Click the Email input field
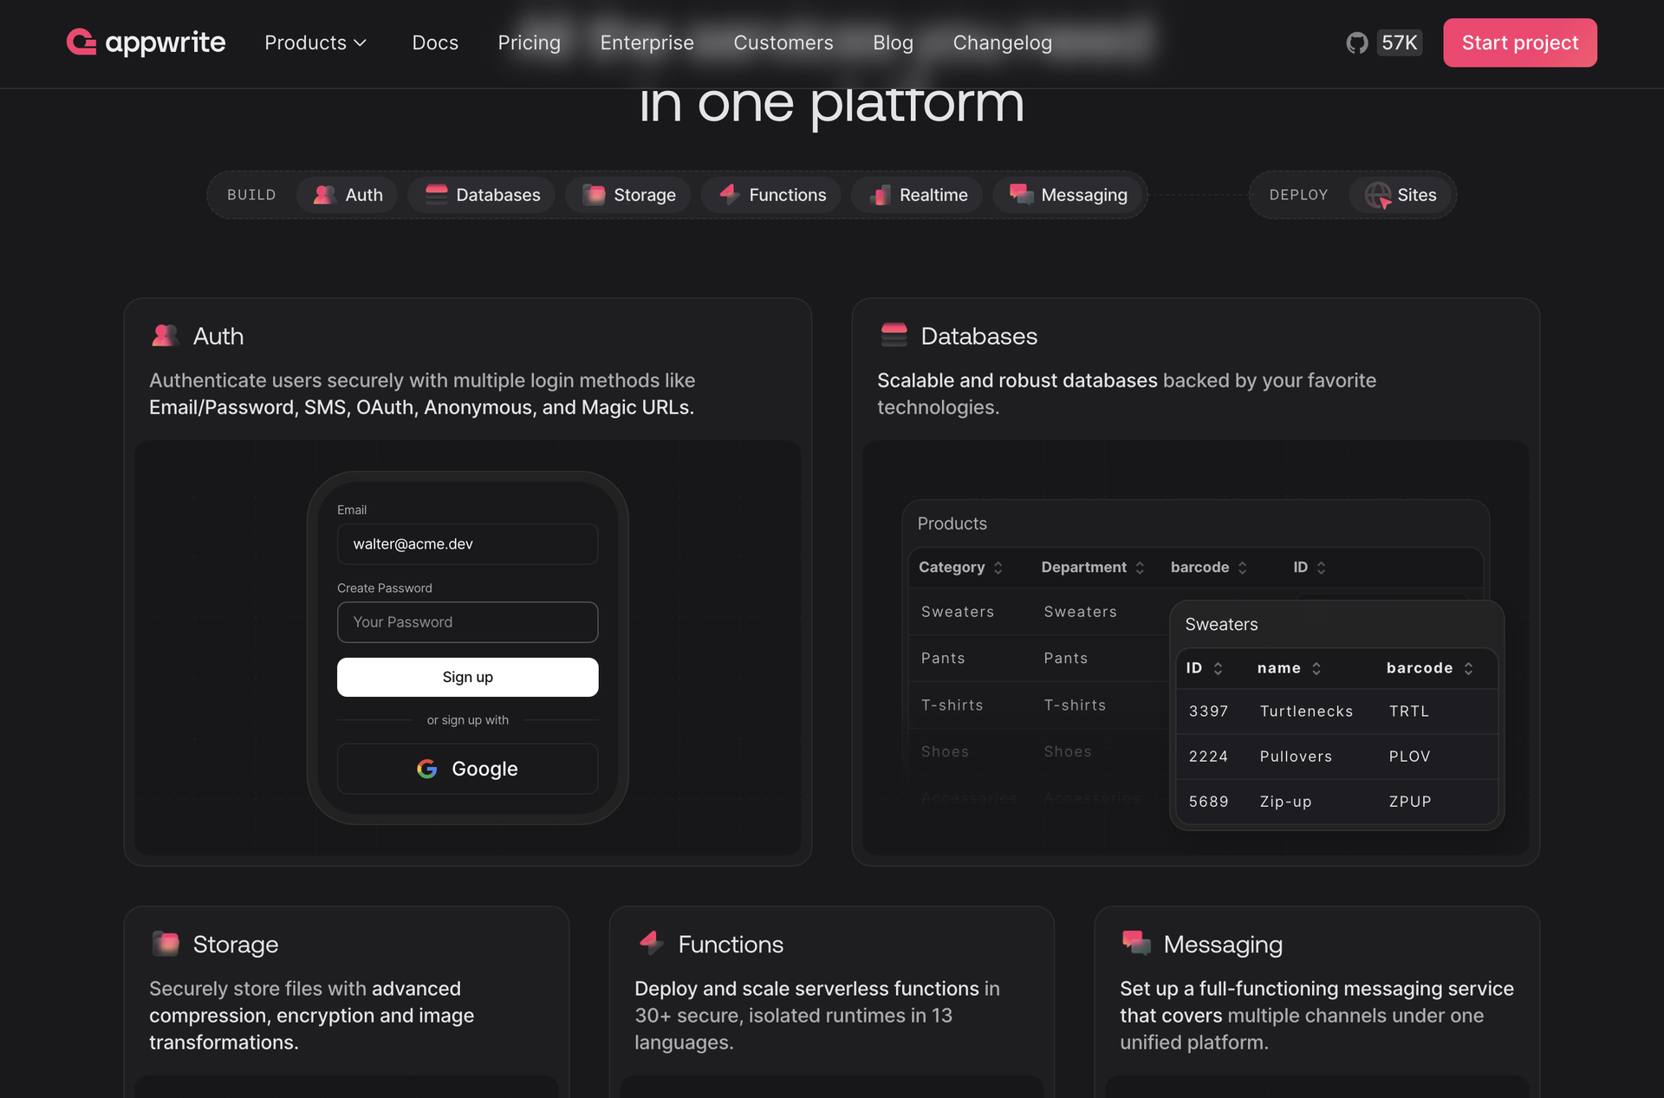The height and width of the screenshot is (1098, 1664). 467,544
